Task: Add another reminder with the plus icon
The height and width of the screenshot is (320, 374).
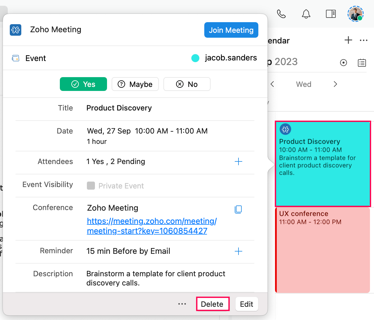Action: click(238, 251)
